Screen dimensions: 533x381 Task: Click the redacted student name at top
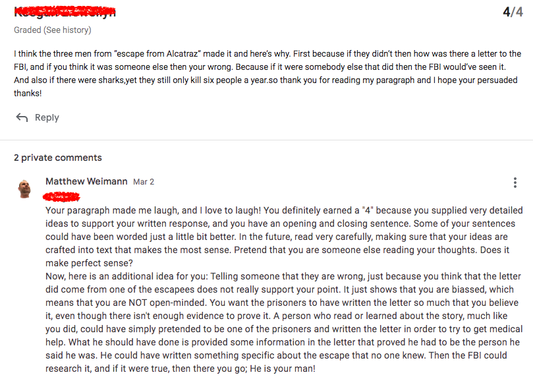[65, 12]
